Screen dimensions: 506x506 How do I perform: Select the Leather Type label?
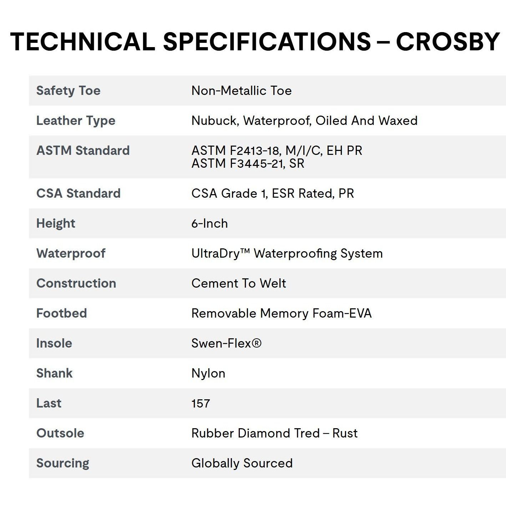(x=76, y=121)
